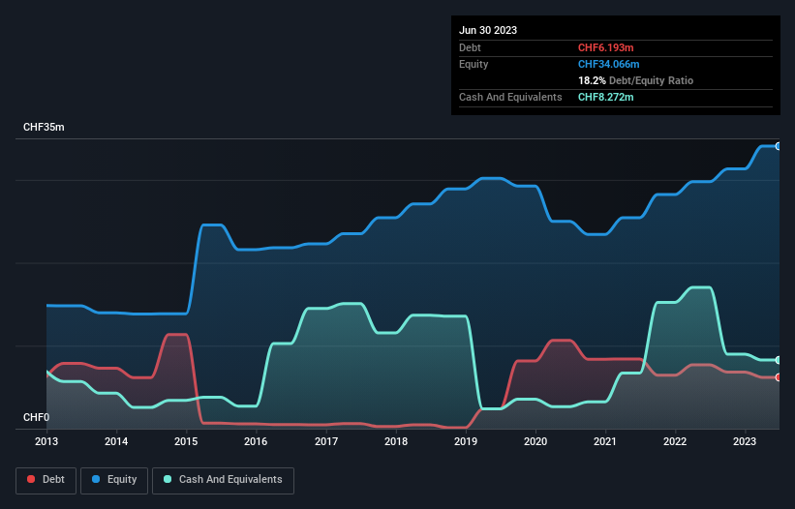Click the CHF35m y-axis label

[44, 127]
